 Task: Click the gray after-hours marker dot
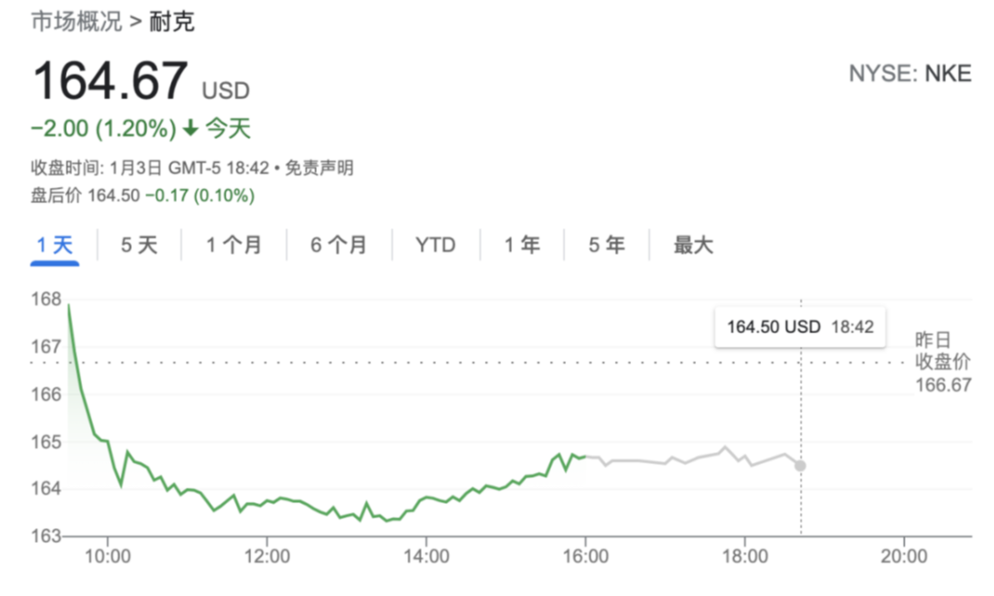tap(801, 466)
